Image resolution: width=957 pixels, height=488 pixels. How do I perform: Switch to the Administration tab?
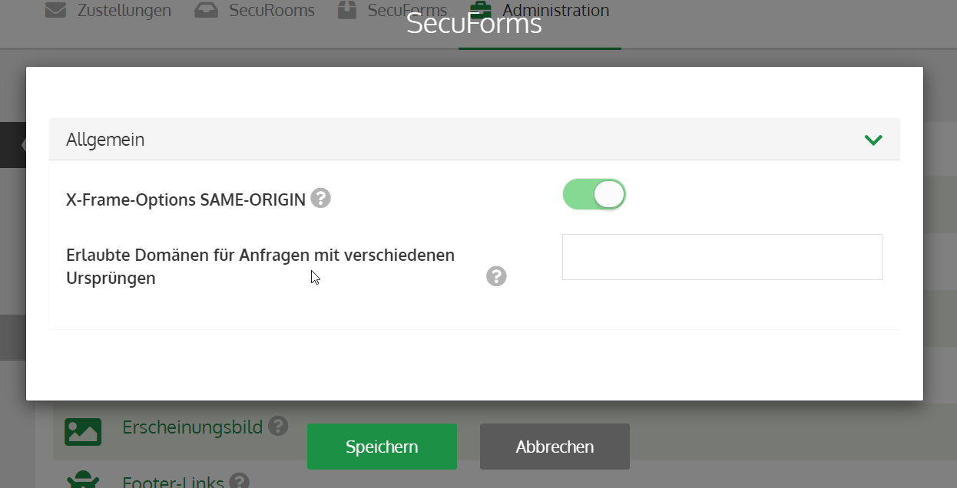[x=540, y=11]
